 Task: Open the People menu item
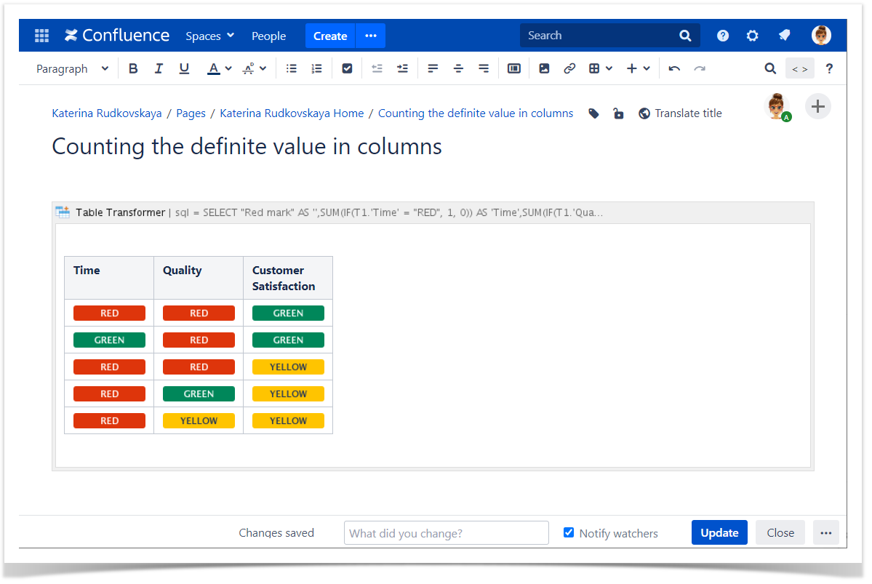[x=268, y=36]
